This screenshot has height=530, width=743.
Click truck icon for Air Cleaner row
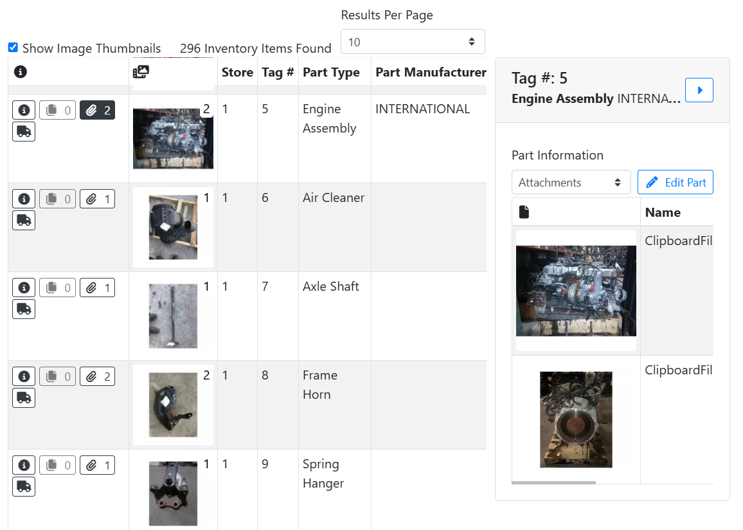point(24,221)
